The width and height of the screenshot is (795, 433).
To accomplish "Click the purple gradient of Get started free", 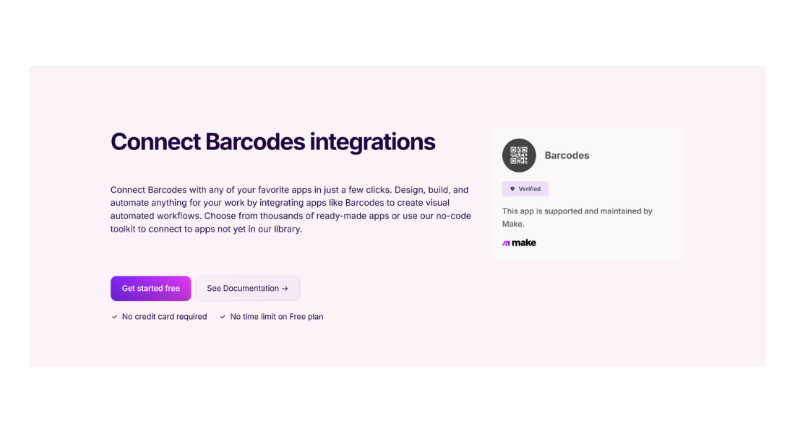I will (150, 288).
